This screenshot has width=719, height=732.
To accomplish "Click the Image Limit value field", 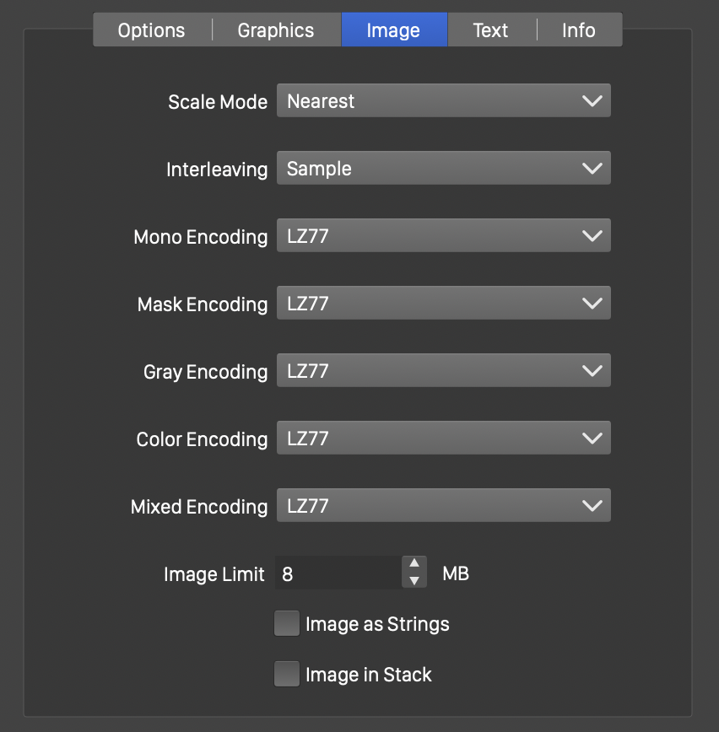I will [338, 573].
